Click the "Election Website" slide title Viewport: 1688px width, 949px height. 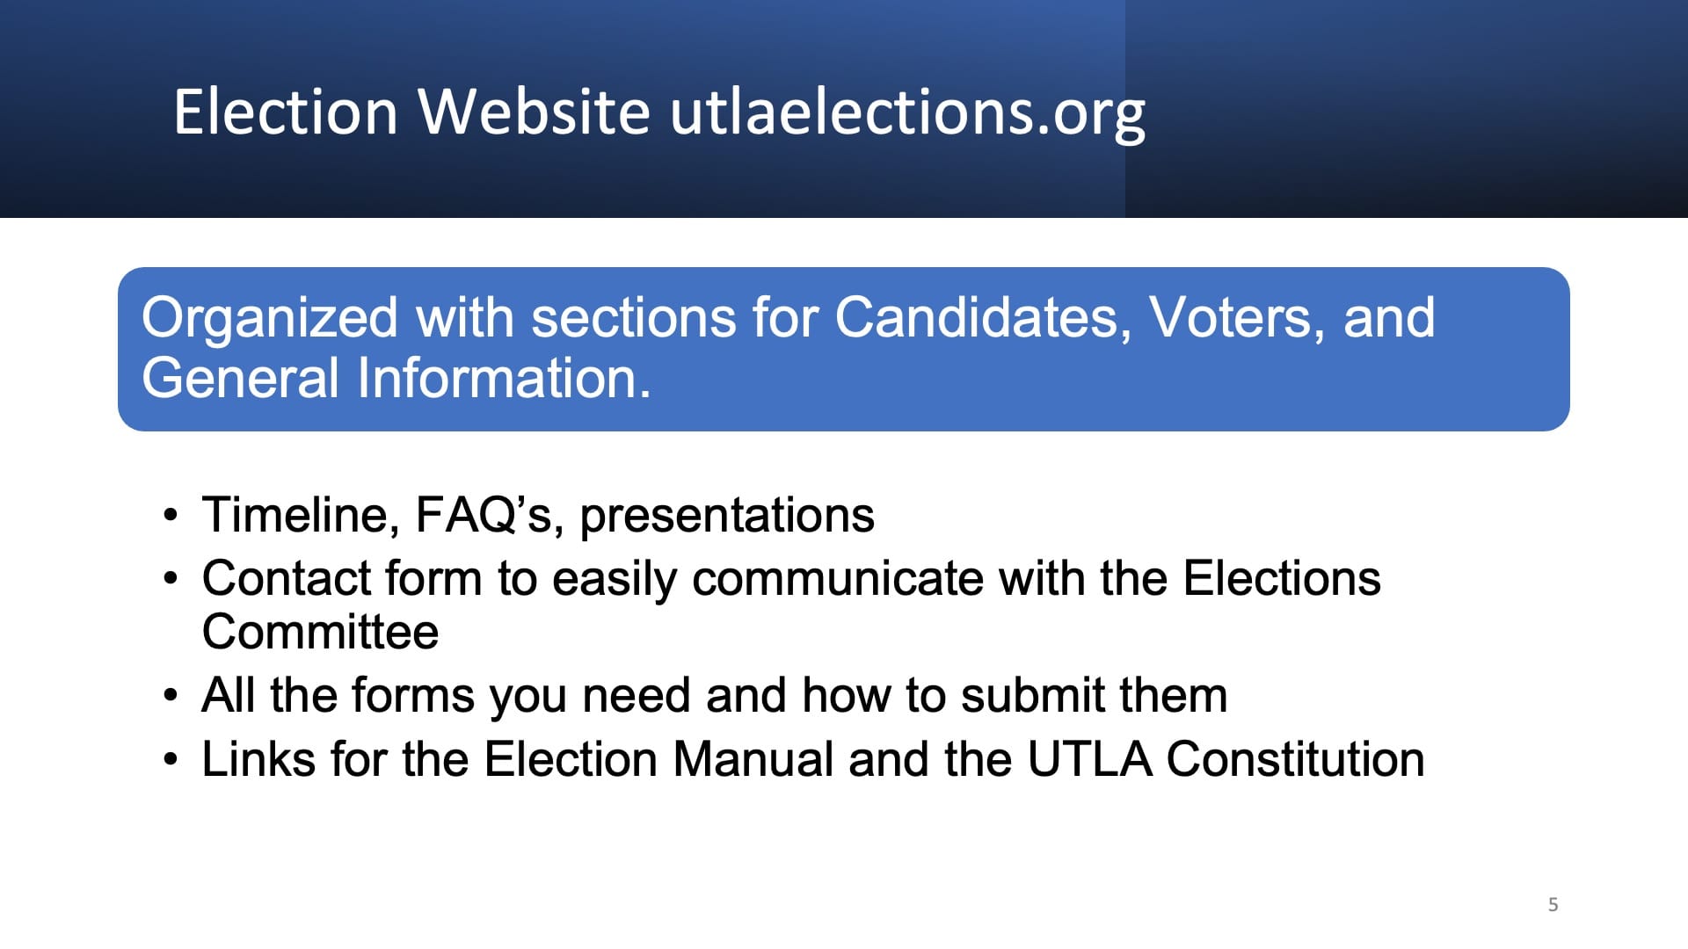[x=410, y=112]
